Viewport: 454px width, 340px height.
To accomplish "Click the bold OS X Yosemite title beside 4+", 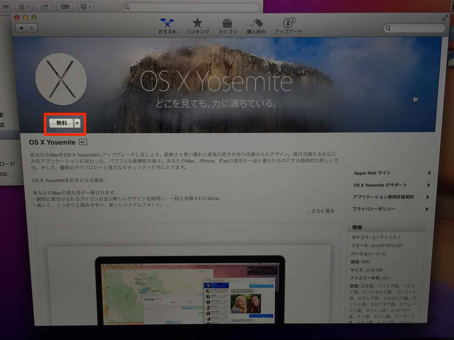I will click(52, 143).
